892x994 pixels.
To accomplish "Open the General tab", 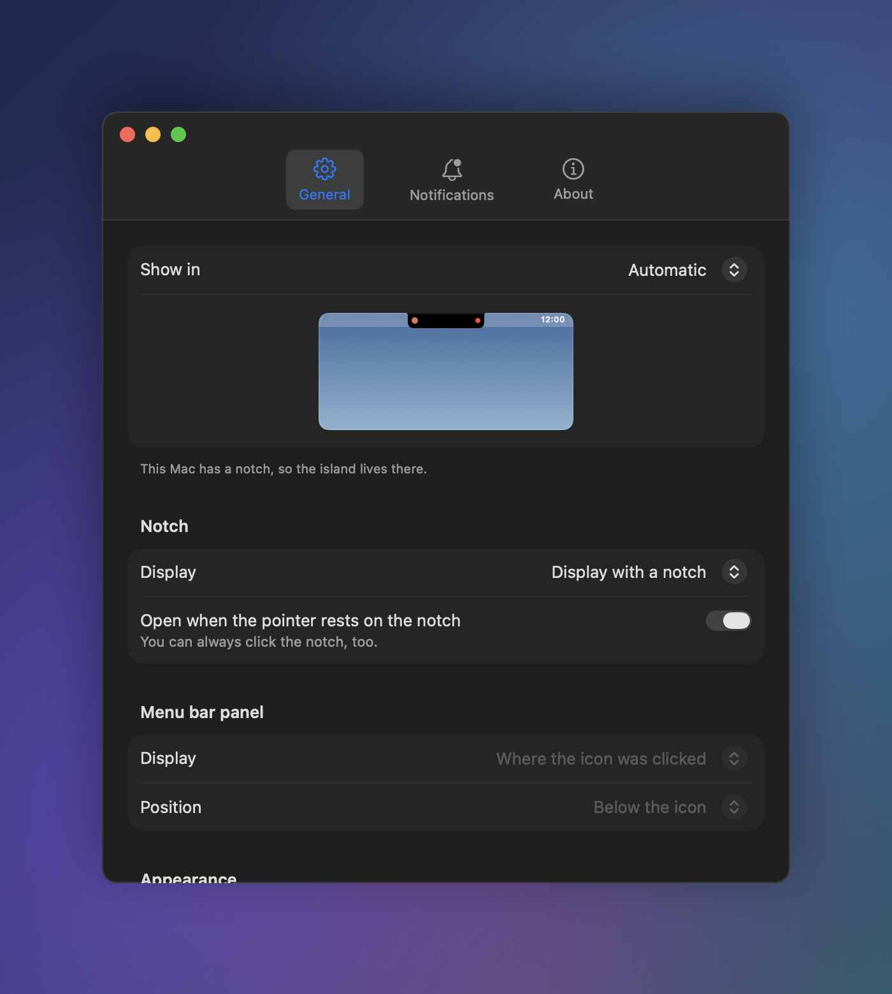I will tap(324, 180).
